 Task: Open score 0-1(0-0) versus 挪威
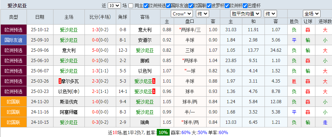click(100, 61)
